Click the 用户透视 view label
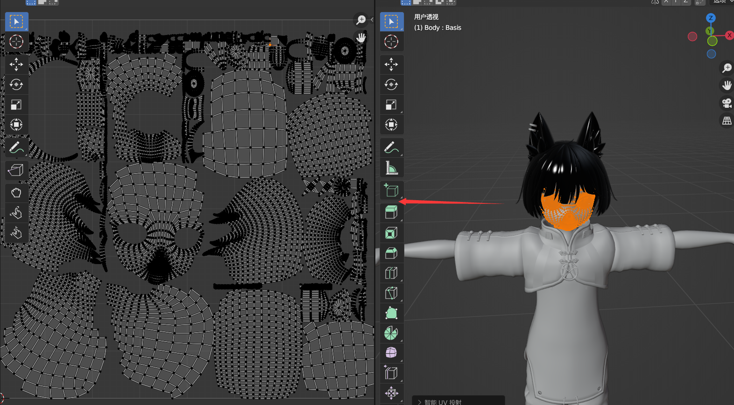The height and width of the screenshot is (405, 734). click(x=426, y=17)
